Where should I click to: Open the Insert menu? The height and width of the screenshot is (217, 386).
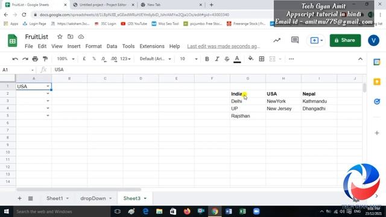point(74,46)
